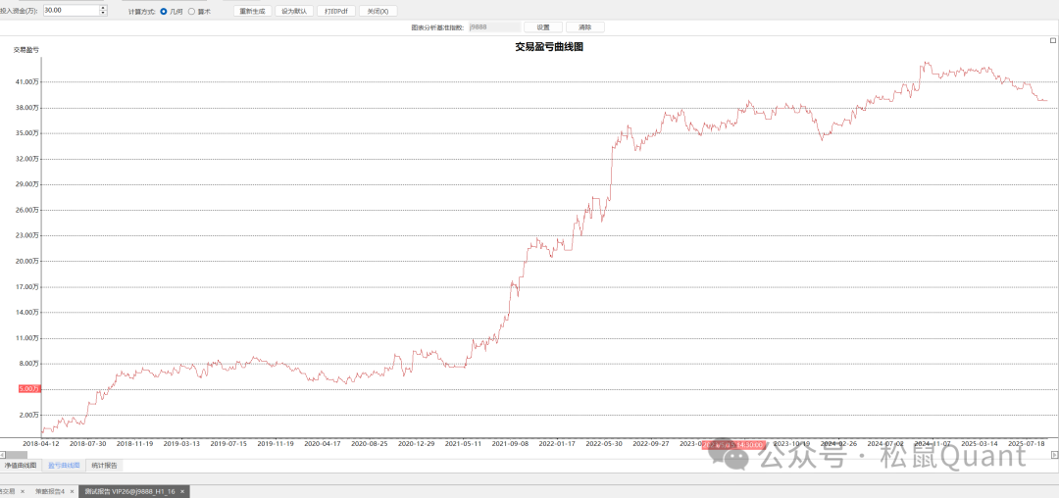This screenshot has height=498, width=1059.
Task: Close the 测试报告 VIP26@j9888_H1_16 tab
Action: [x=182, y=491]
